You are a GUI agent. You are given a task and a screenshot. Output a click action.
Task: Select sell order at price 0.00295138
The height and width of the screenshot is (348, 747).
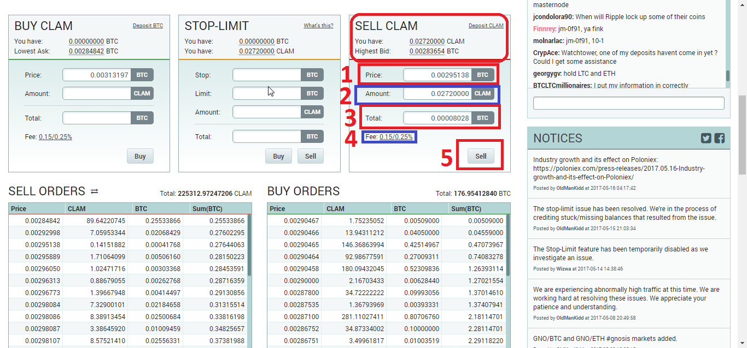click(x=129, y=245)
